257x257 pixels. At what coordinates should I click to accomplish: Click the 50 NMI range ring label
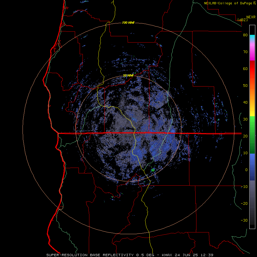[x=128, y=76]
